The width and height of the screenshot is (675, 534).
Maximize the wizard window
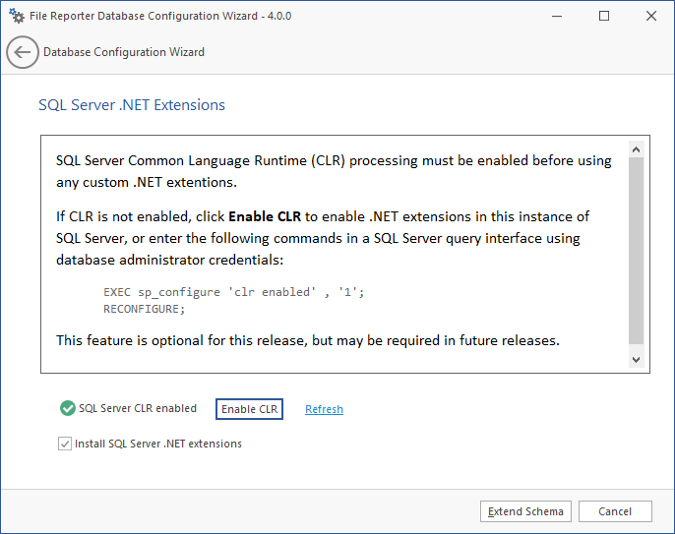point(604,16)
